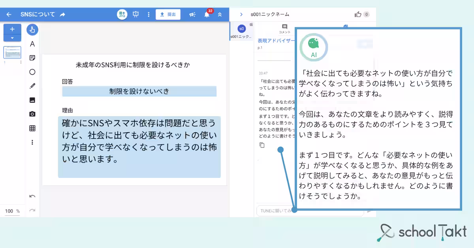Image resolution: width=474 pixels, height=248 pixels.
Task: Open the three-dot menu in the blue header
Action: (x=149, y=15)
